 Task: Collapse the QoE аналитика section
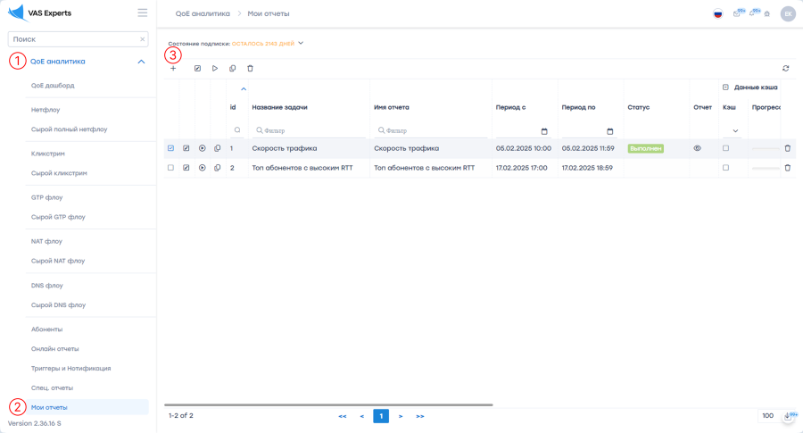pos(141,62)
